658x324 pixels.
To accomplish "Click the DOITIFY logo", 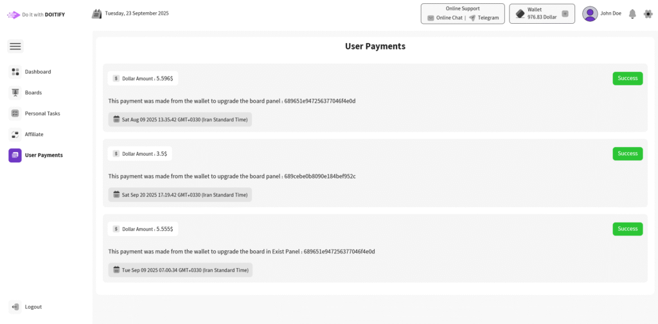I will (x=36, y=14).
